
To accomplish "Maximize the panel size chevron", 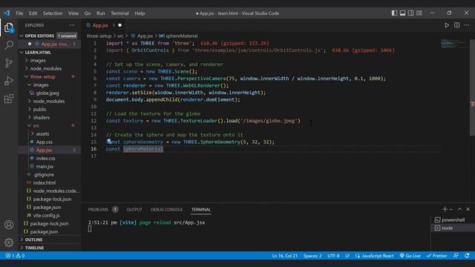I will pyautogui.click(x=459, y=209).
